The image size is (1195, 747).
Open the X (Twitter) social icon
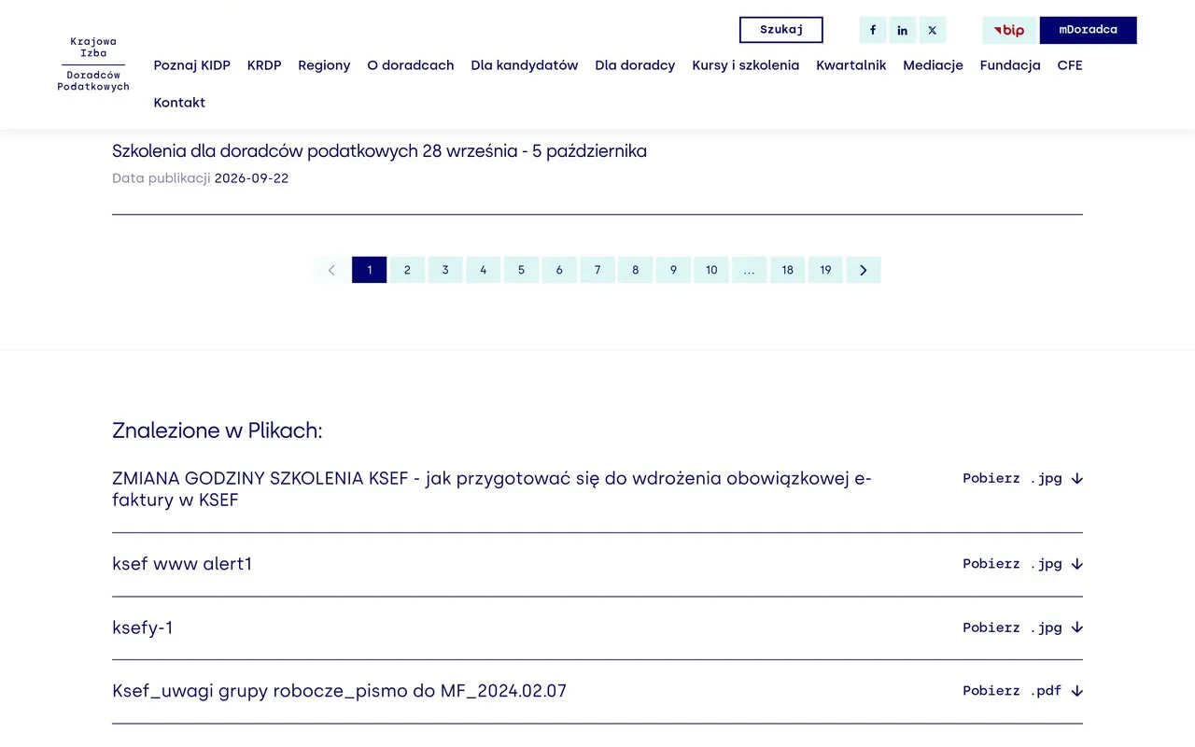933,30
